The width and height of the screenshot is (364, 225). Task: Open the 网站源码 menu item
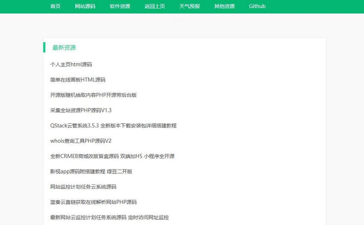coord(85,6)
